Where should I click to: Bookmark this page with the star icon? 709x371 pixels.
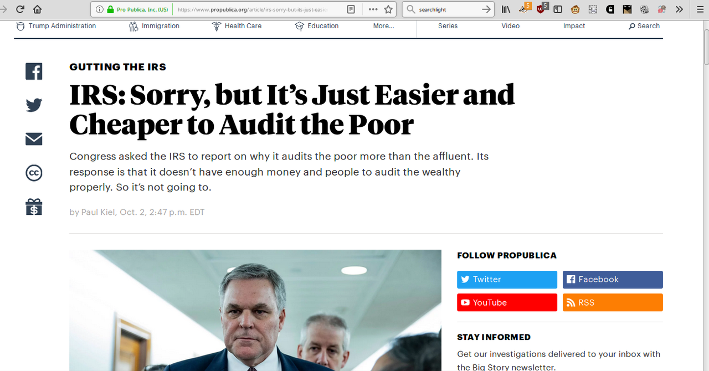pos(388,9)
